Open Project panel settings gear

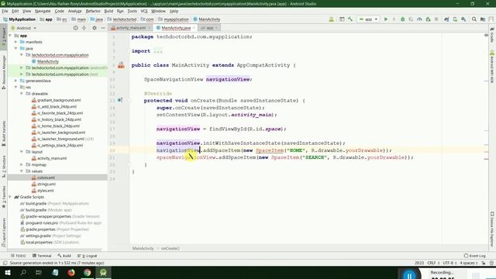[95, 28]
